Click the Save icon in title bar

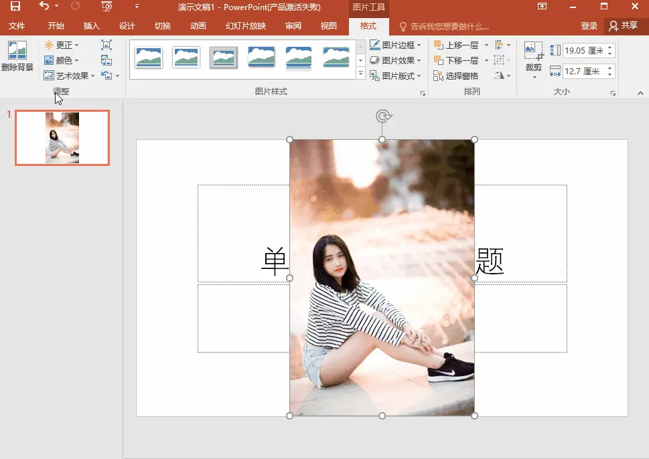pyautogui.click(x=15, y=7)
